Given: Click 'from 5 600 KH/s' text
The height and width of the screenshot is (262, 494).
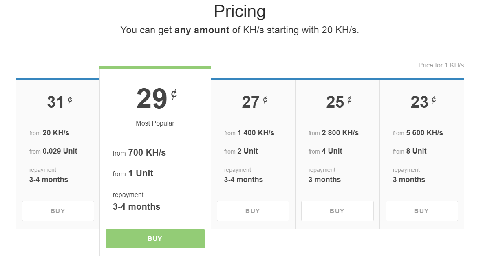Looking at the screenshot, I should pyautogui.click(x=418, y=133).
